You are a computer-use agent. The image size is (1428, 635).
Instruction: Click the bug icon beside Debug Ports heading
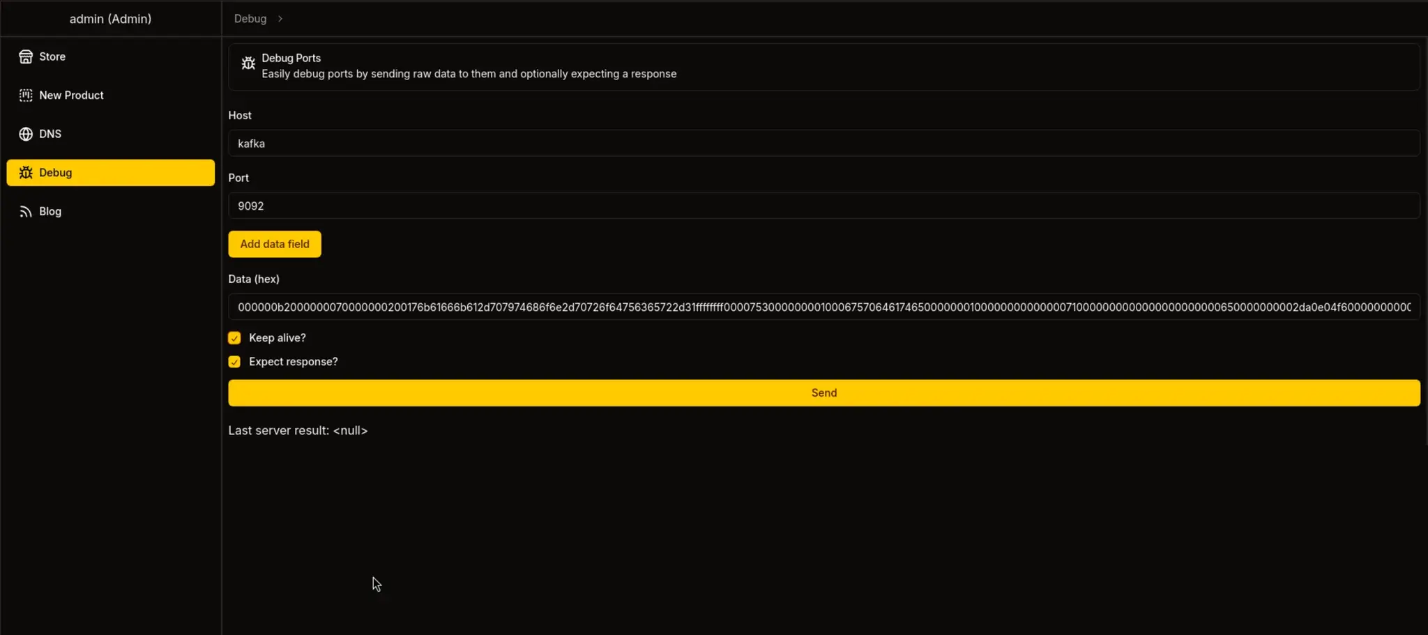tap(248, 63)
